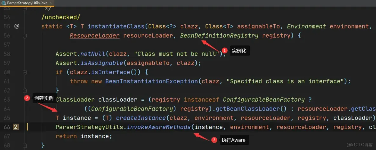
Task: Collapse the if block fold on line 60
Action: pyautogui.click(x=24, y=72)
